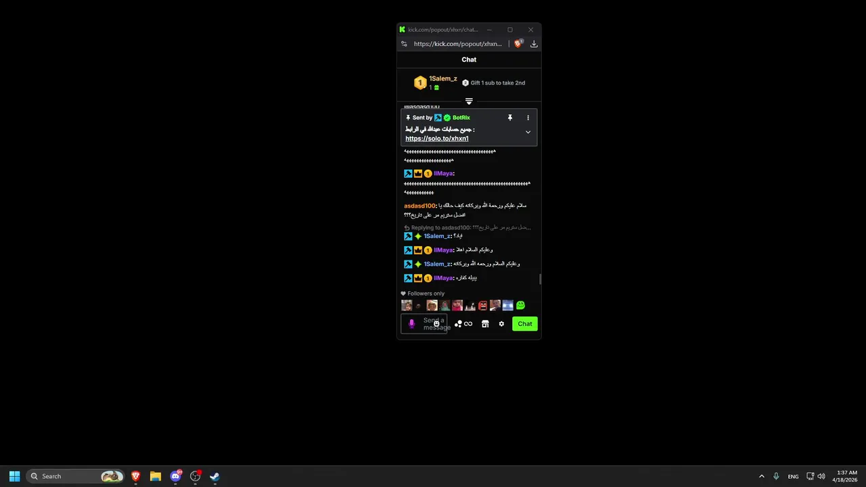866x487 pixels.
Task: Click BotRix green verified badge
Action: tap(447, 118)
